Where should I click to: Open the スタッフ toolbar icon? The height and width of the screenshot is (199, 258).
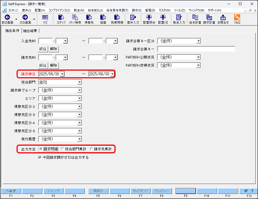pos(61,19)
